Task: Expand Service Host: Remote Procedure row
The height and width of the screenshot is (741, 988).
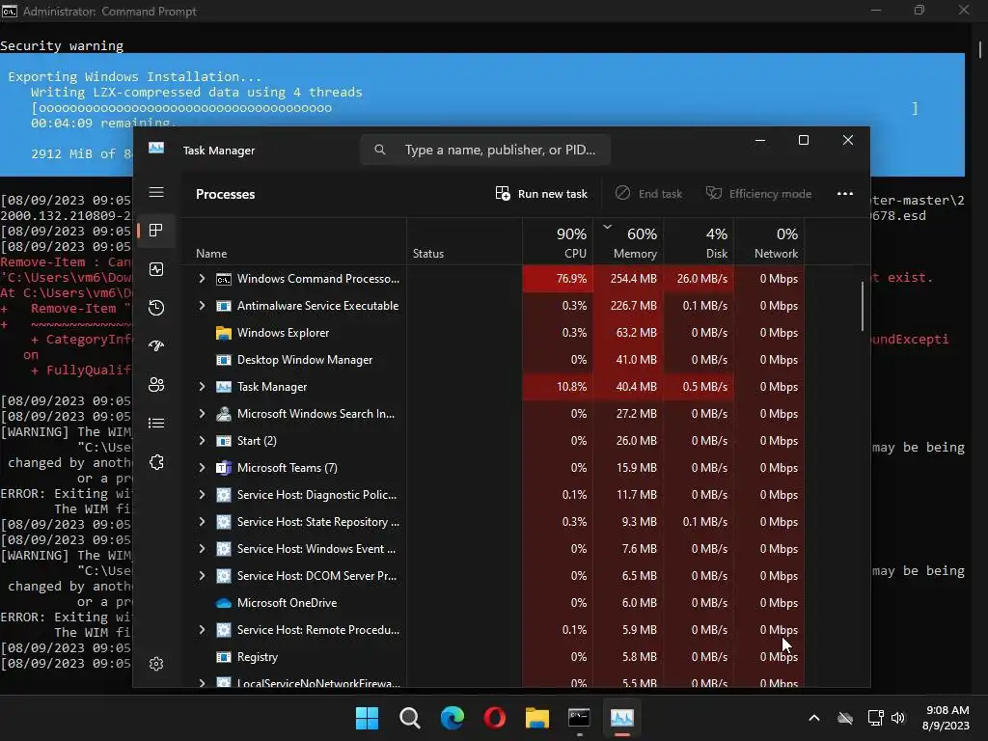Action: pos(202,630)
